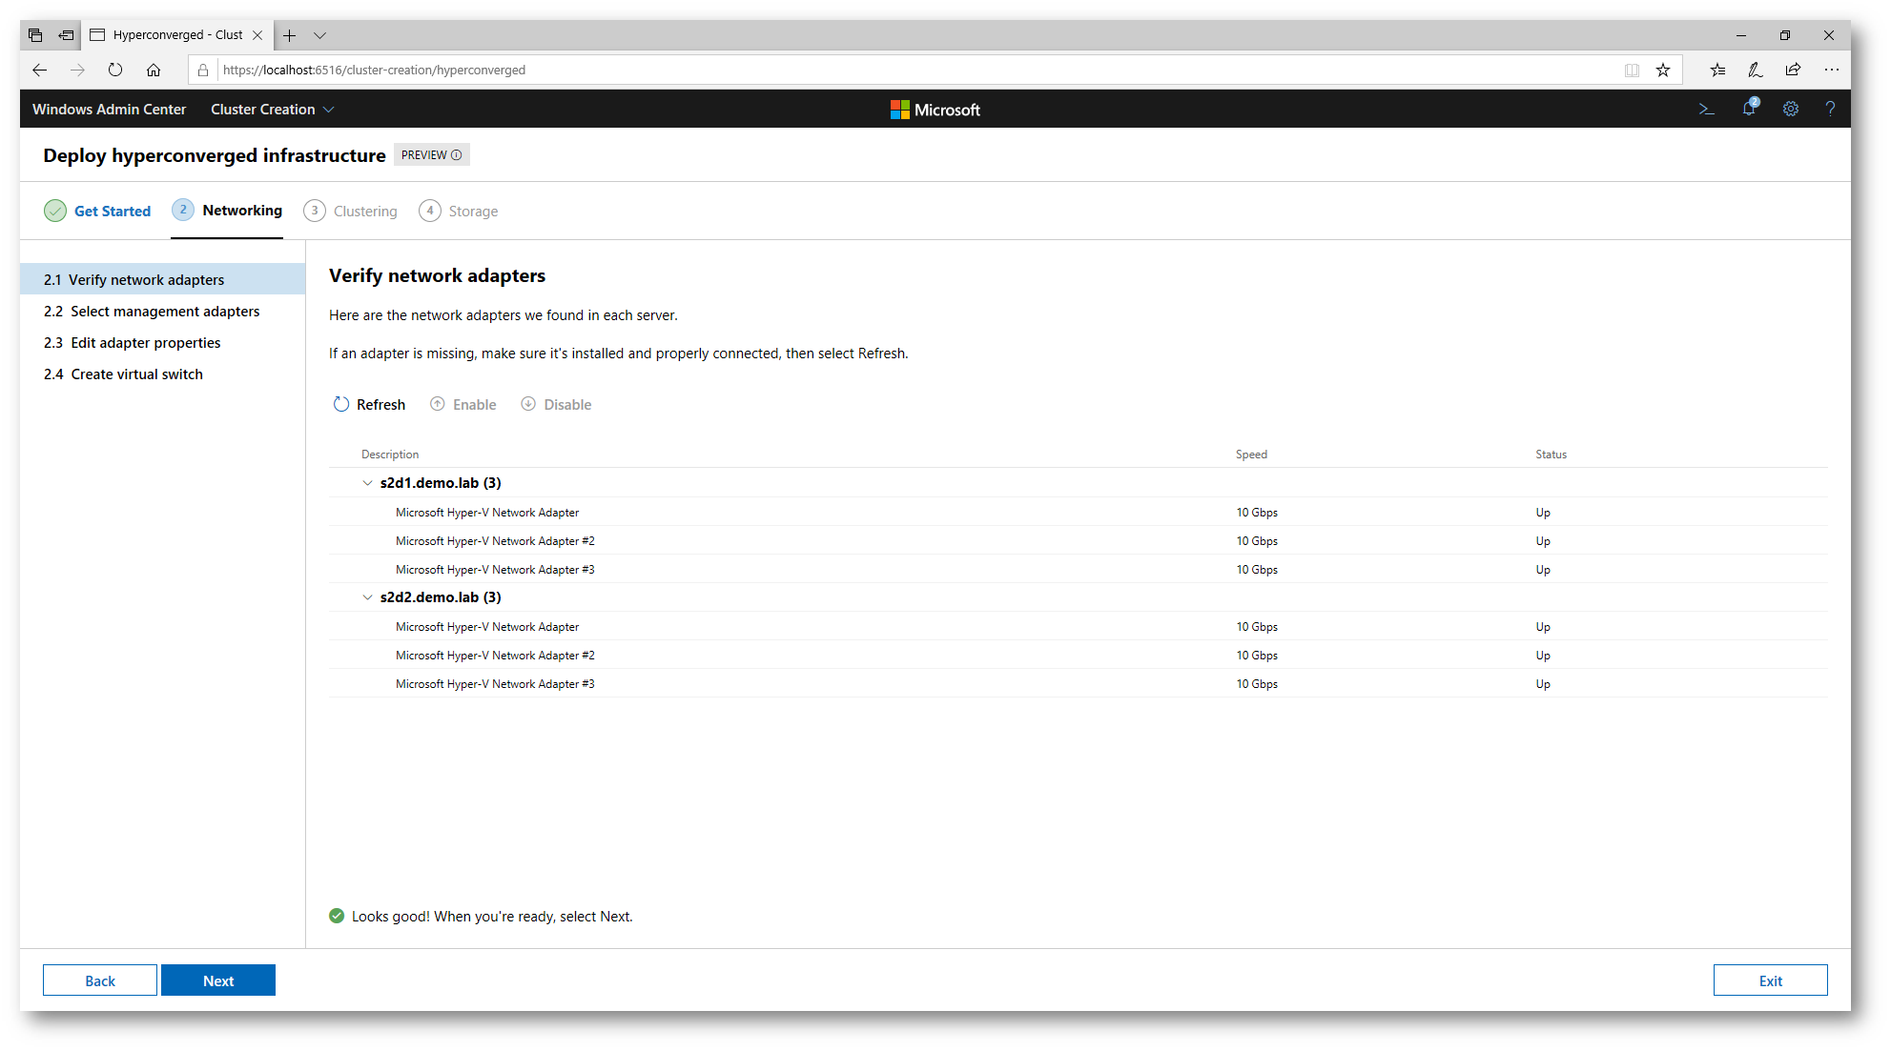The height and width of the screenshot is (1051, 1891).
Task: Select s2d1 Network Adapter #3 row
Action: click(1078, 569)
